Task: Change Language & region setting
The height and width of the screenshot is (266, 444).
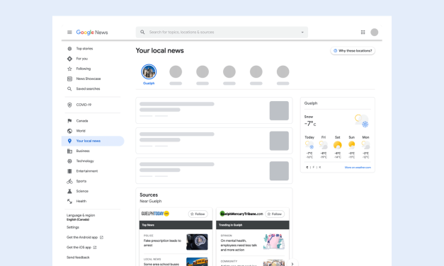Action: coord(81,217)
